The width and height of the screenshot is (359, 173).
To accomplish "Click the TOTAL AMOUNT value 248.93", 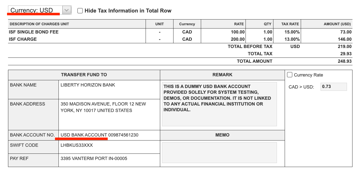I will tap(345, 61).
